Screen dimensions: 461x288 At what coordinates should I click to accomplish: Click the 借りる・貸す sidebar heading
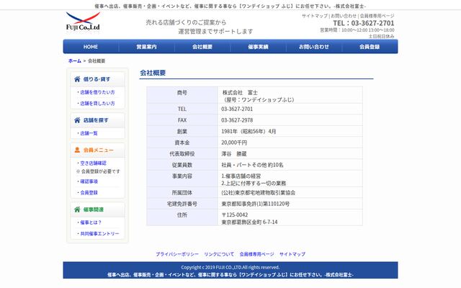(97, 79)
